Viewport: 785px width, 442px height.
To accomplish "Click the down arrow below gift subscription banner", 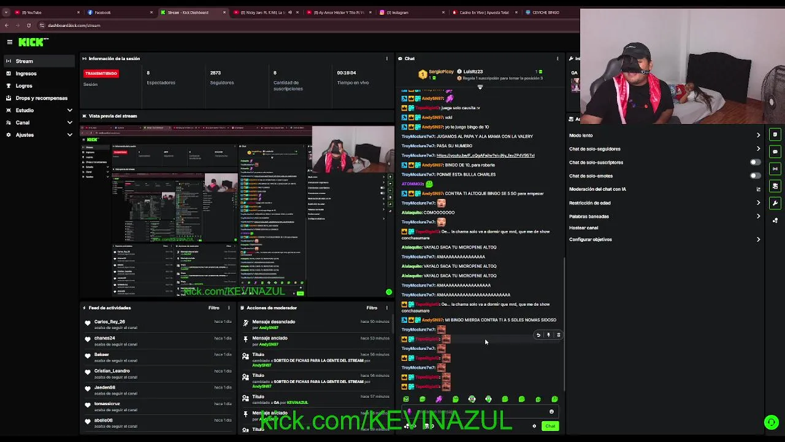I will point(480,87).
